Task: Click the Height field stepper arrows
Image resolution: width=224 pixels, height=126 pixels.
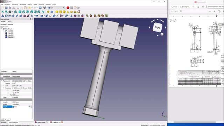Action: 31,107
